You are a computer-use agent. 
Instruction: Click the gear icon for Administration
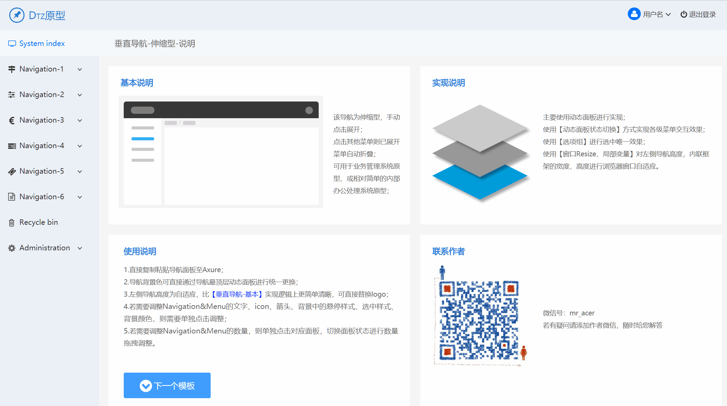pos(12,248)
